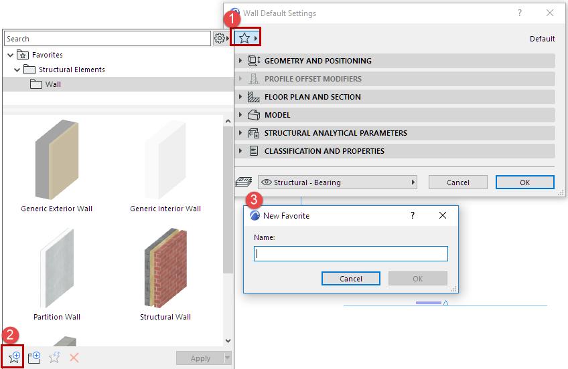Click the New Folder icon in Favorites palette

[34, 358]
